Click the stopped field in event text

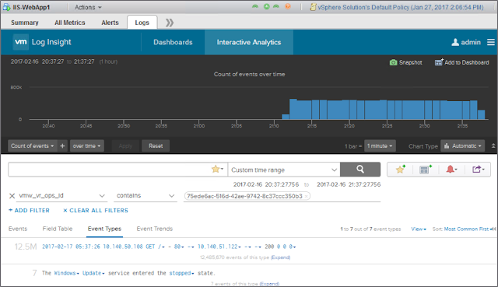[x=181, y=273]
